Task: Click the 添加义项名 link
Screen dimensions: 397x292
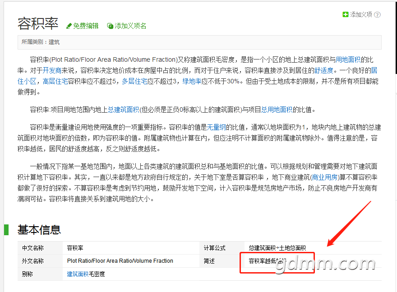Action: pyautogui.click(x=130, y=26)
